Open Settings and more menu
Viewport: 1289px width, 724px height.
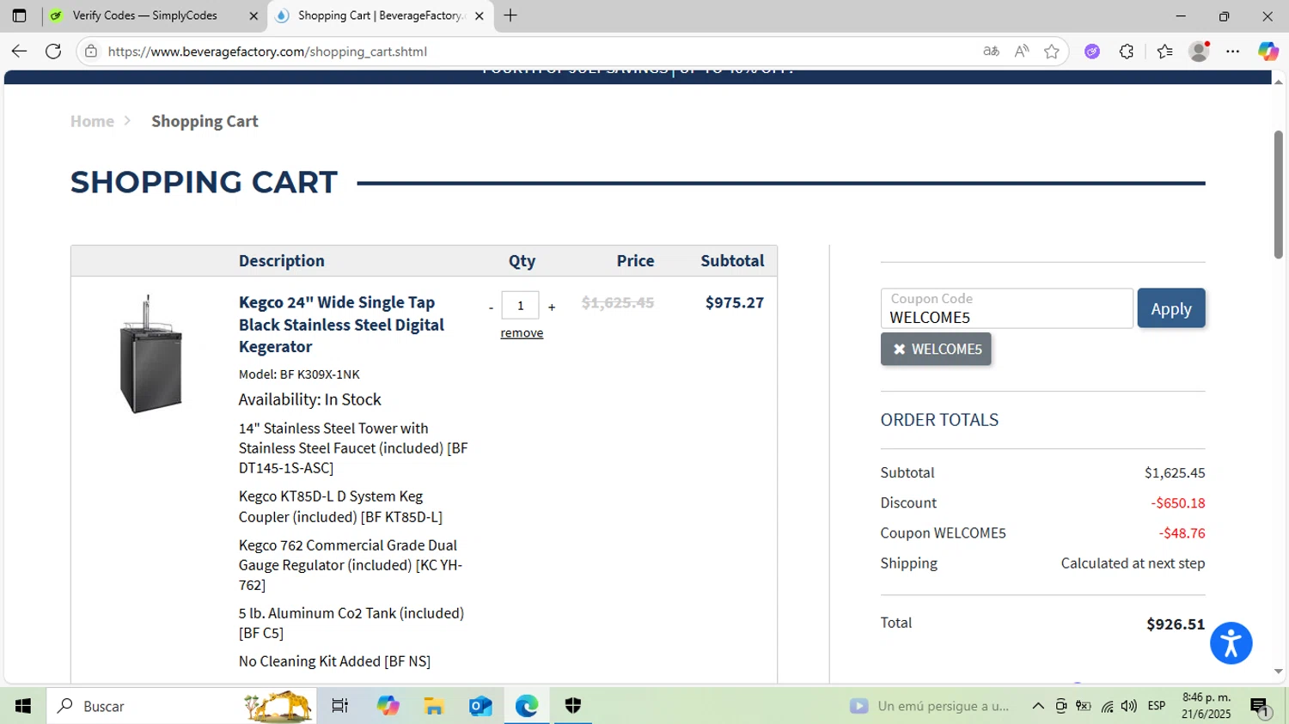click(1233, 52)
